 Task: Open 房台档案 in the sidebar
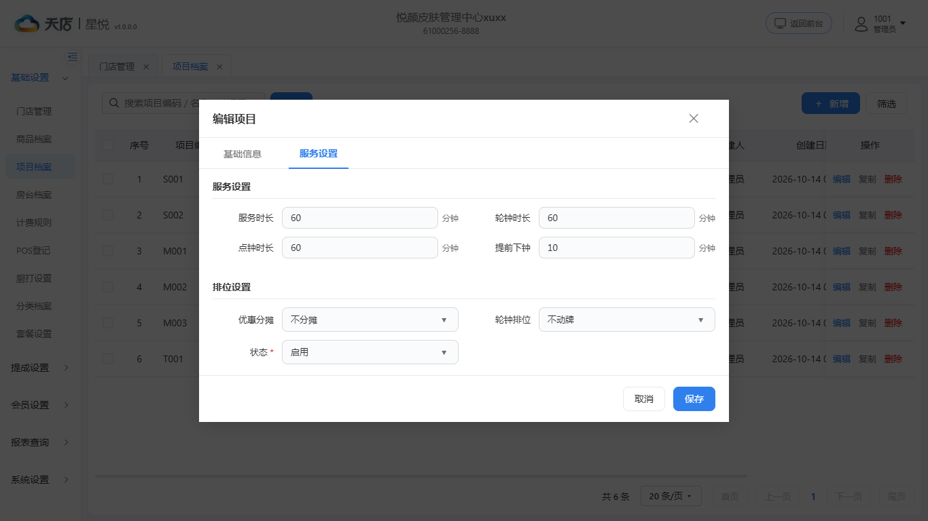point(40,195)
